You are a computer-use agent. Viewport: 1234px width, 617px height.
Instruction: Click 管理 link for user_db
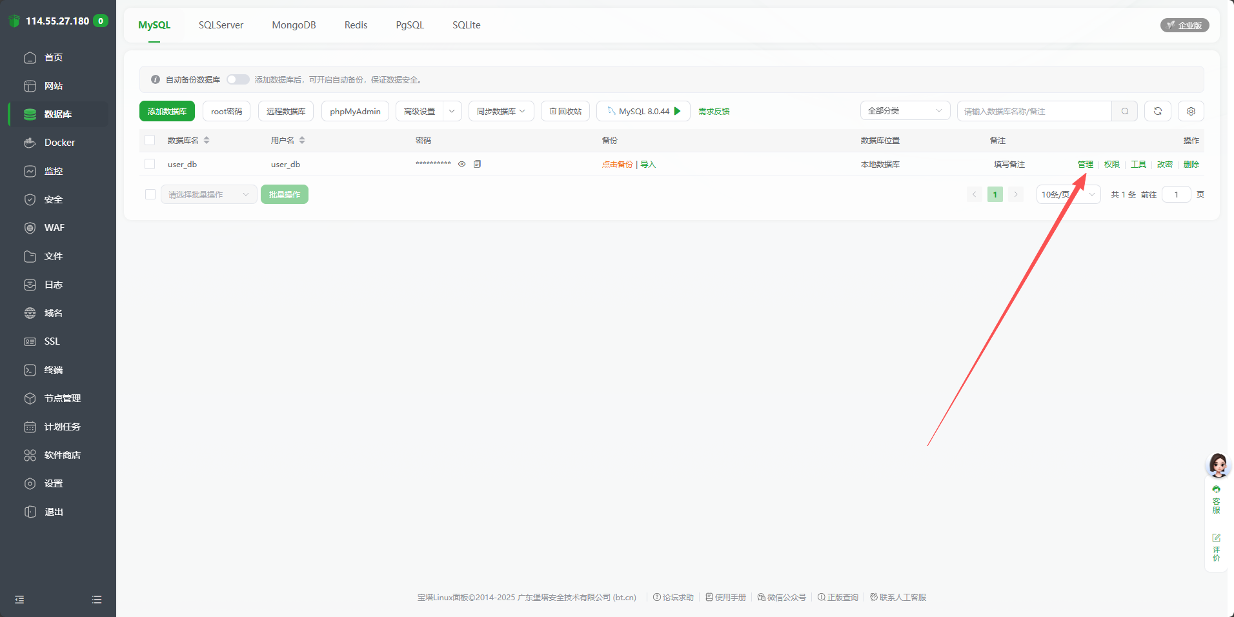point(1085,164)
